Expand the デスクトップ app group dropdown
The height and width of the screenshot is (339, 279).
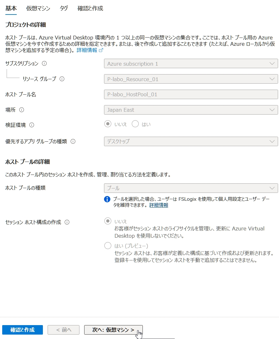pos(191,141)
